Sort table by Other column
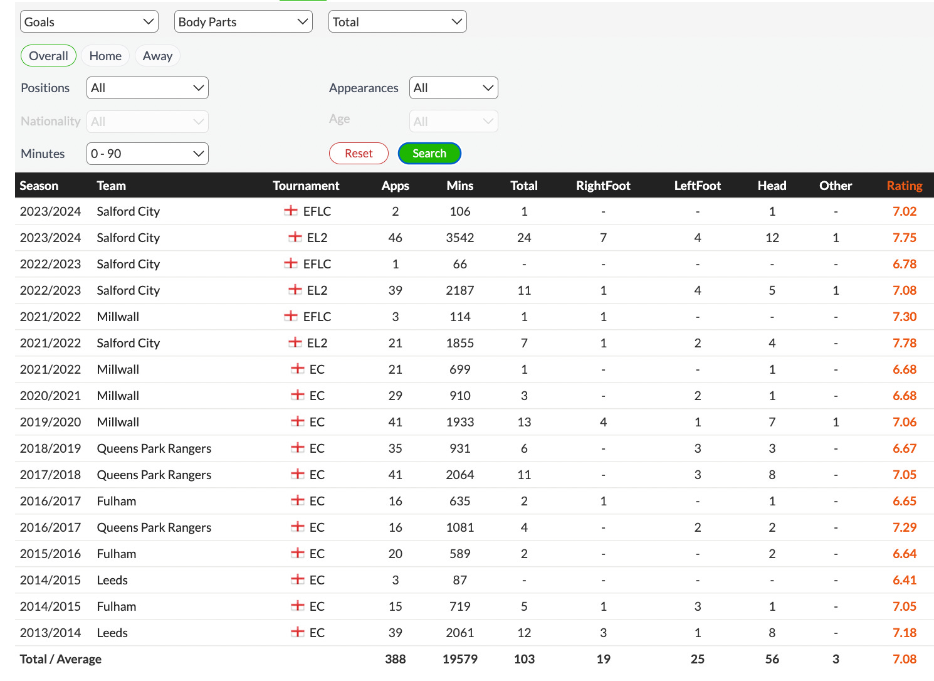The width and height of the screenshot is (934, 681). [836, 186]
